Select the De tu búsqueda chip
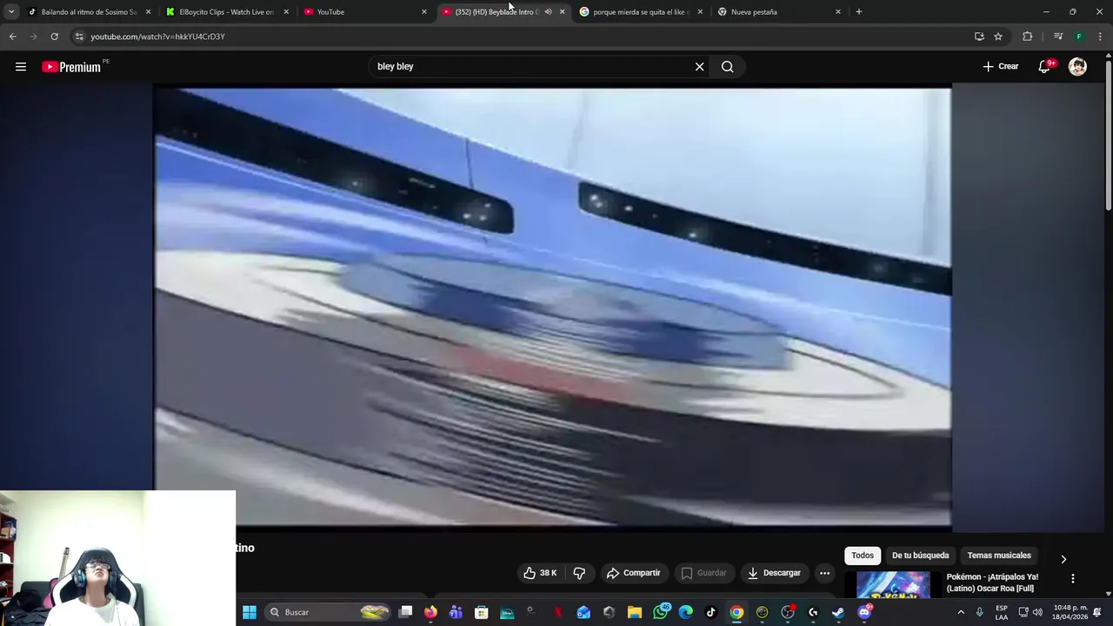Viewport: 1113px width, 626px height. pyautogui.click(x=920, y=556)
